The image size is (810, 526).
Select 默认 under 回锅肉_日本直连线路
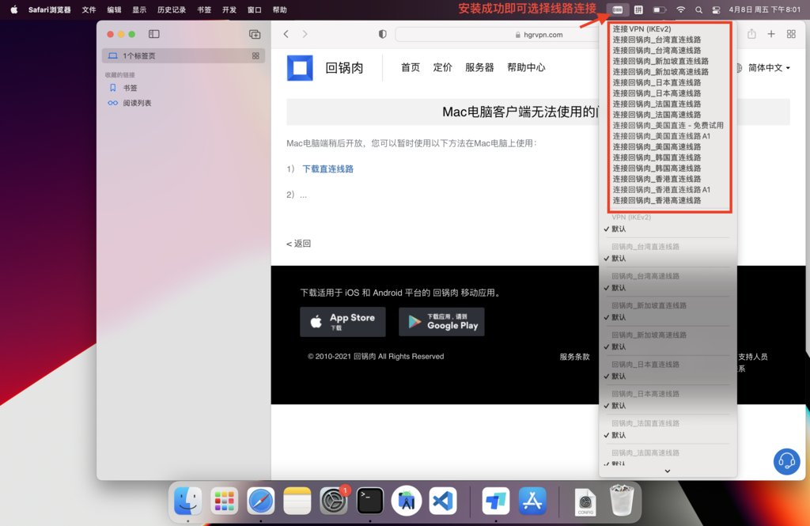pyautogui.click(x=619, y=377)
